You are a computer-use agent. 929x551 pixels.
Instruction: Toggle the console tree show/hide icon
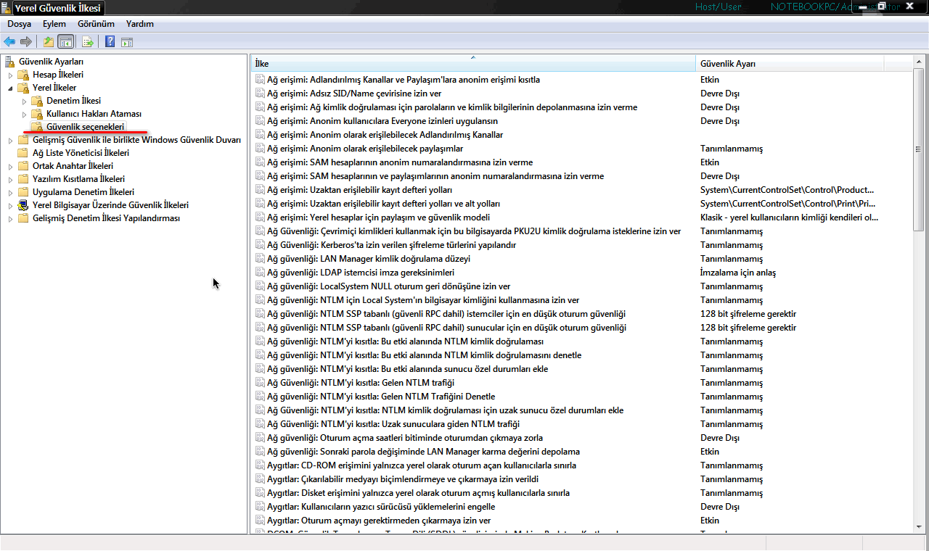65,41
